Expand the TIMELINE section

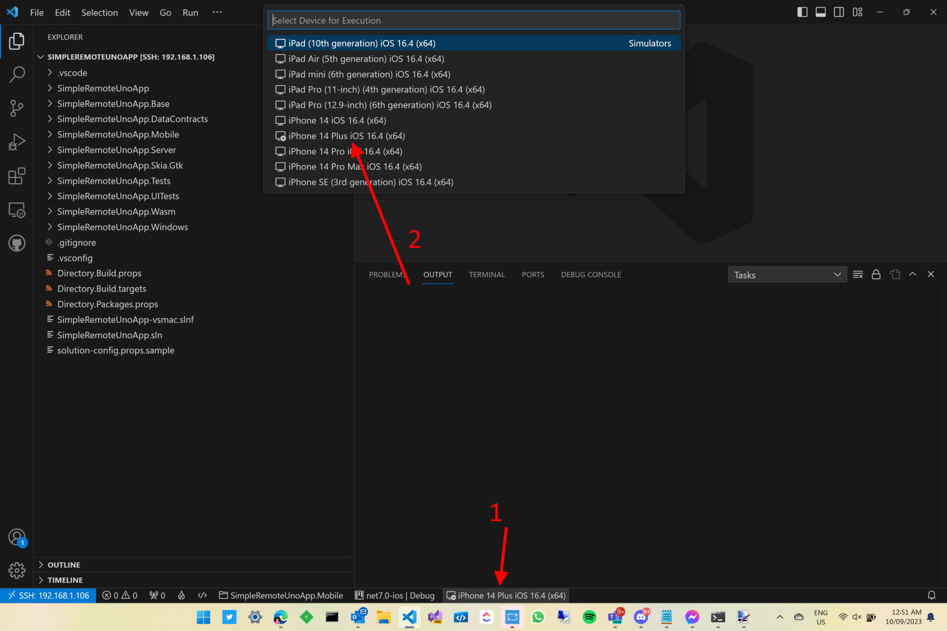(x=64, y=580)
